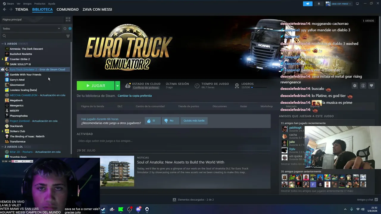Open Amigos y chat panel
The width and height of the screenshot is (381, 214).
coord(367,200)
